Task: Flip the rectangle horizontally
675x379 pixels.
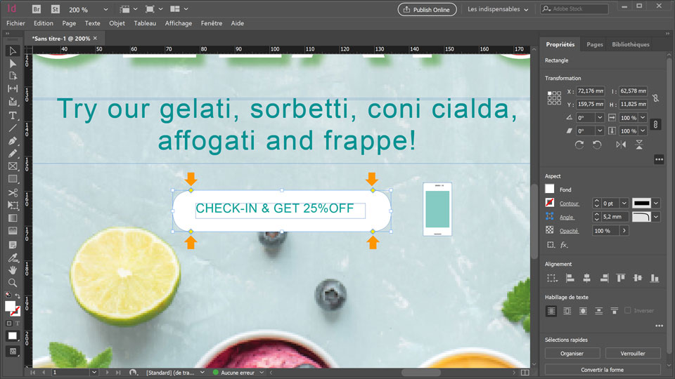Action: (x=621, y=145)
